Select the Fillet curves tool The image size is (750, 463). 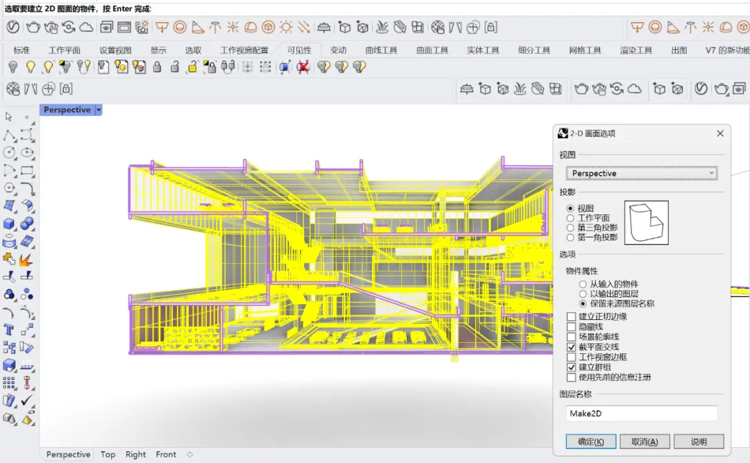pos(27,188)
